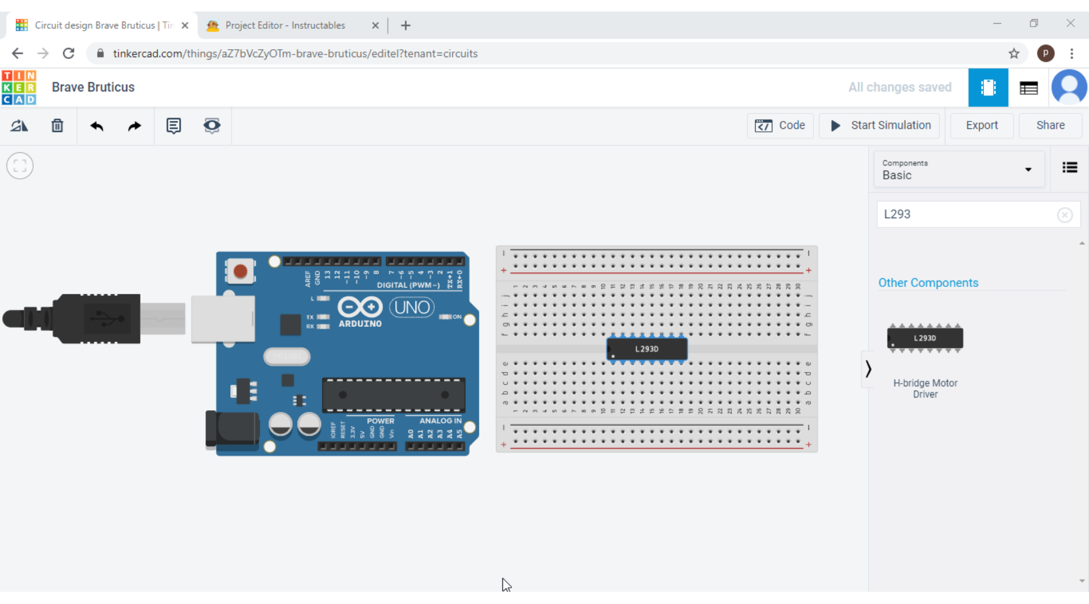Open the Chrome three-dot menu

click(1072, 54)
